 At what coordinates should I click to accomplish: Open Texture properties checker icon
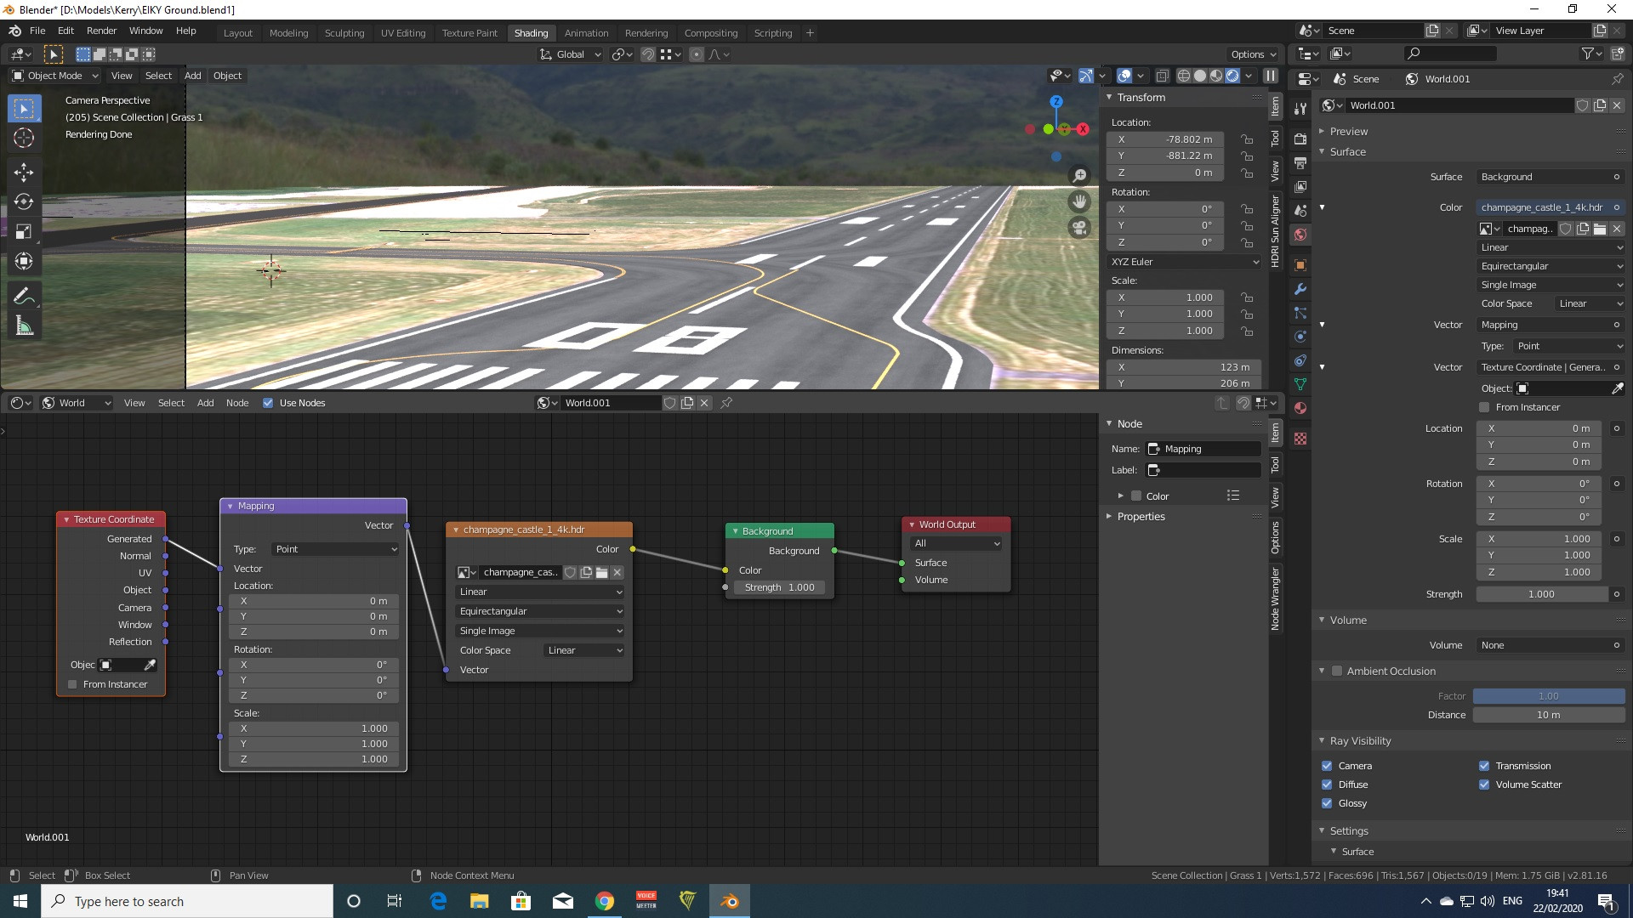tap(1300, 439)
